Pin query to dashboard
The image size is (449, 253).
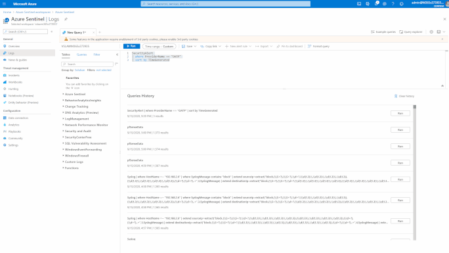click(x=289, y=47)
